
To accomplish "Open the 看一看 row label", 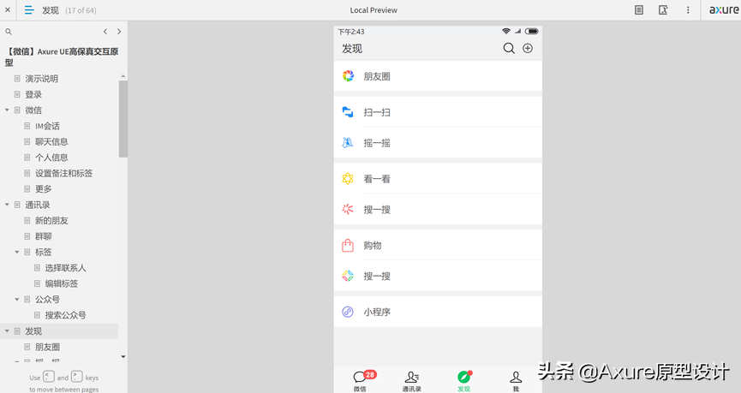I will click(377, 179).
